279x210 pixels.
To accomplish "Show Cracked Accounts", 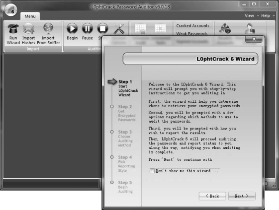I will [x=192, y=26].
